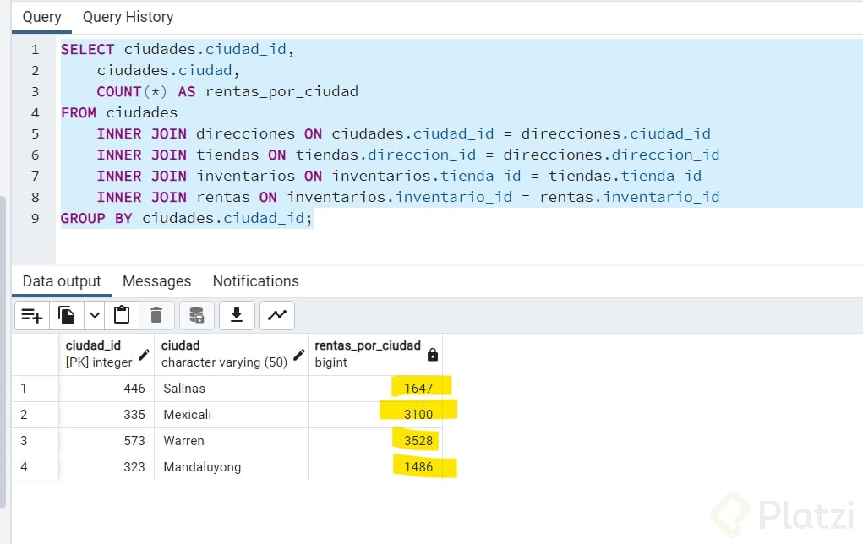The image size is (863, 544).
Task: Open the copy options dropdown arrow
Action: point(95,315)
